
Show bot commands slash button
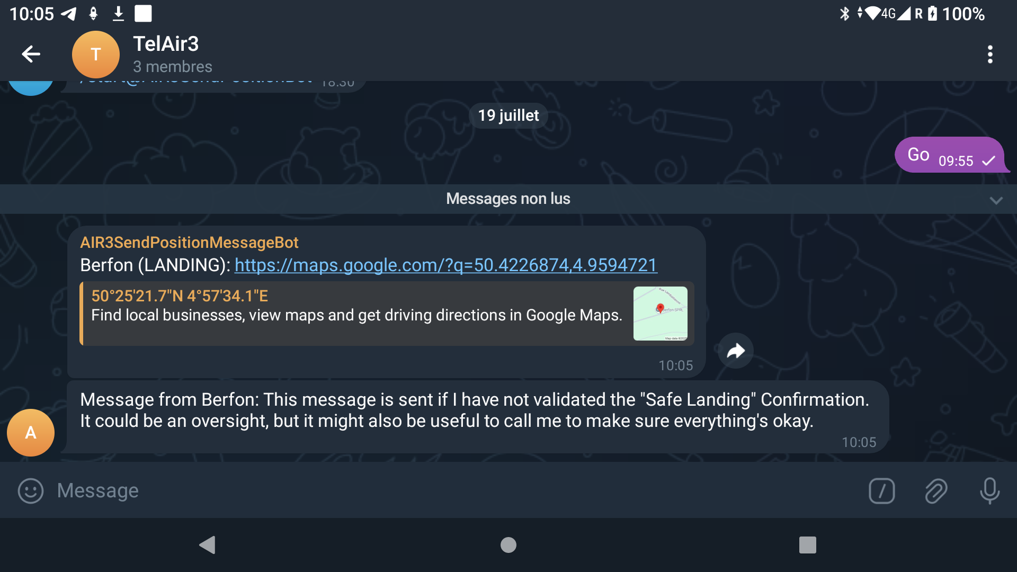(882, 490)
